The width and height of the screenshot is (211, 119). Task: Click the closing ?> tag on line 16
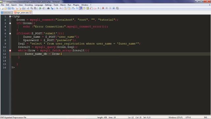point(13,67)
